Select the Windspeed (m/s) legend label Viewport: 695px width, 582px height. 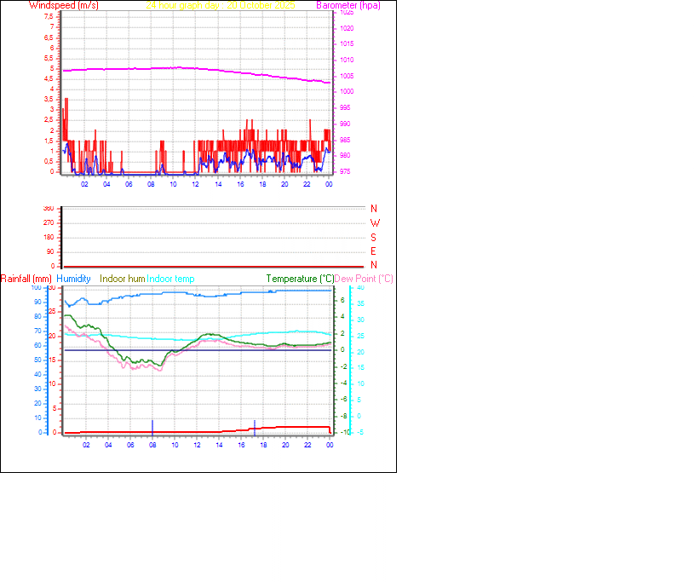point(64,5)
